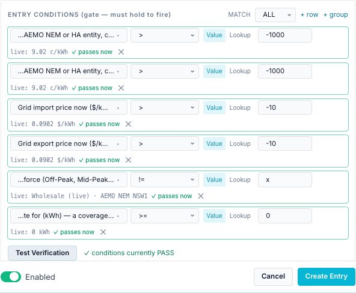Switch second AEMO row to Lookup
This screenshot has height=293, width=356.
[240, 71]
